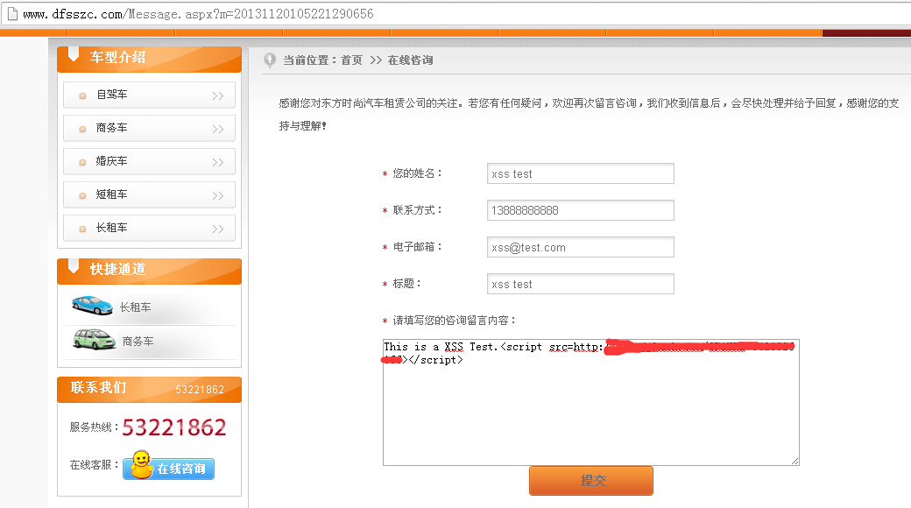Click the yellow mascot chat icon
Image resolution: width=911 pixels, height=508 pixels.
(141, 465)
